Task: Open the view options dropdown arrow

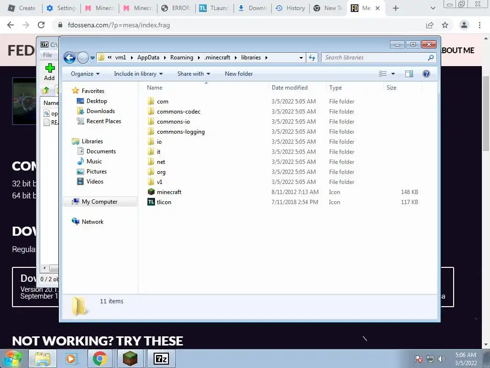Action: click(393, 74)
